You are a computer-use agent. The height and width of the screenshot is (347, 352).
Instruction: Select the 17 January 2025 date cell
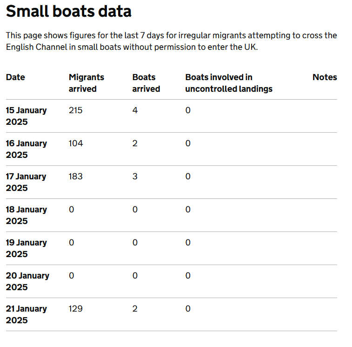click(26, 182)
